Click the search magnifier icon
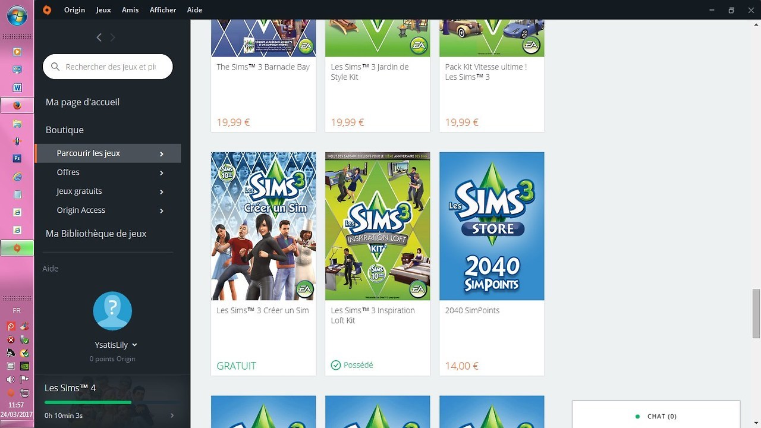 [55, 67]
